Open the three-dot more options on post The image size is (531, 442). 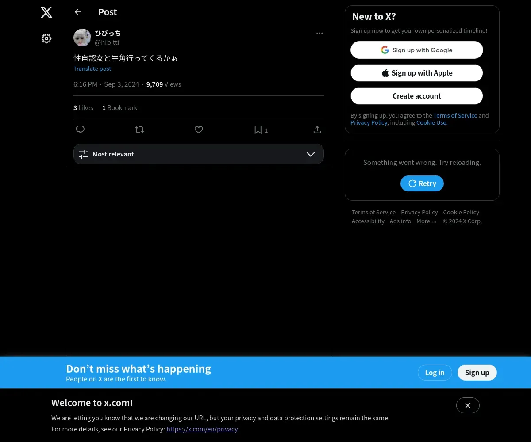pyautogui.click(x=319, y=34)
